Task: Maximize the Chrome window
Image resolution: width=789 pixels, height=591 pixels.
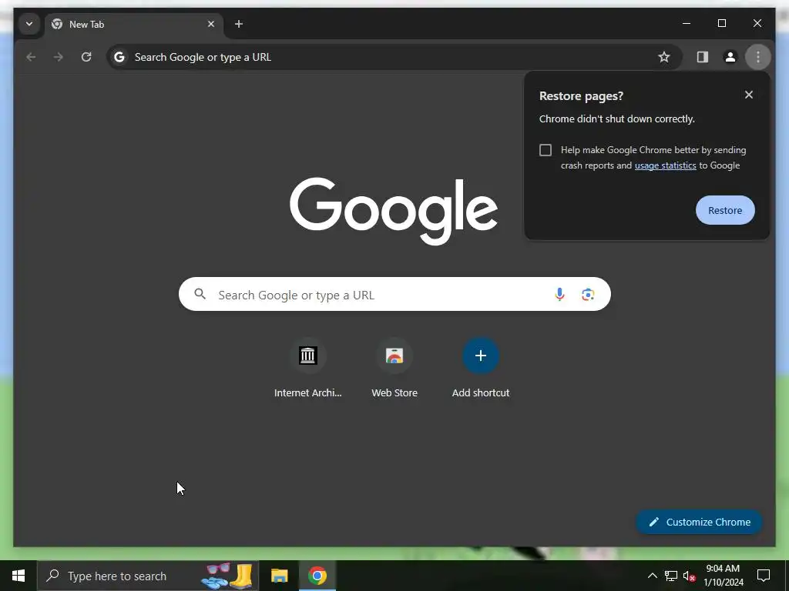Action: coord(721,24)
